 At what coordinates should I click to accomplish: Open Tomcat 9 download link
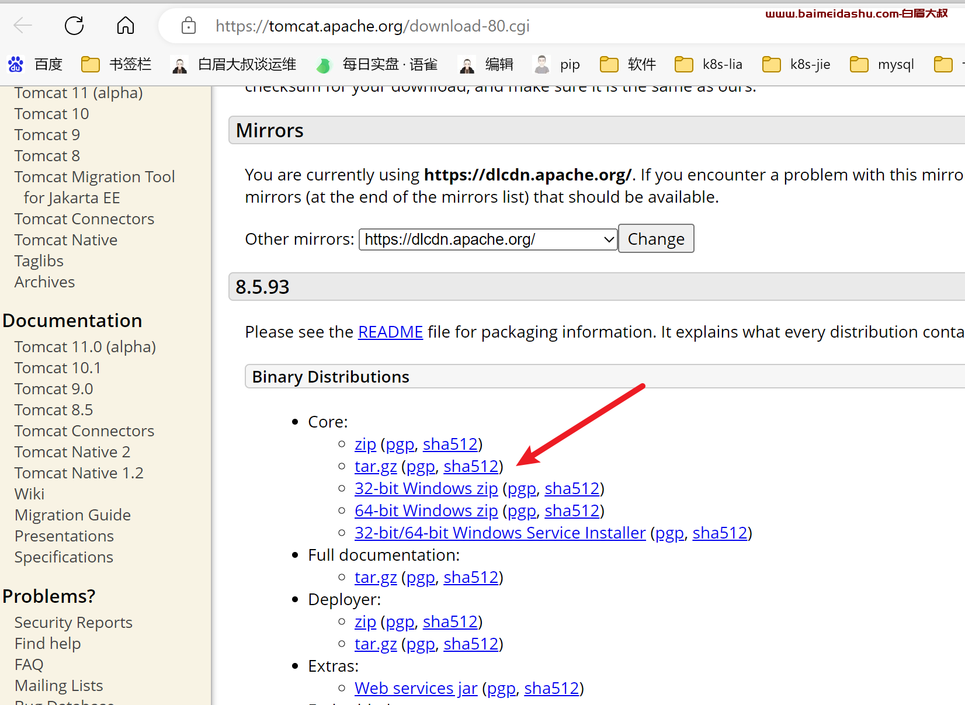point(47,135)
